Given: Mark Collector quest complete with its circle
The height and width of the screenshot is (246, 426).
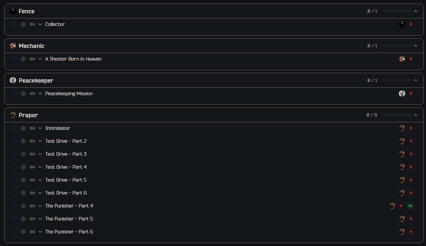Looking at the screenshot, I should tap(14, 24).
